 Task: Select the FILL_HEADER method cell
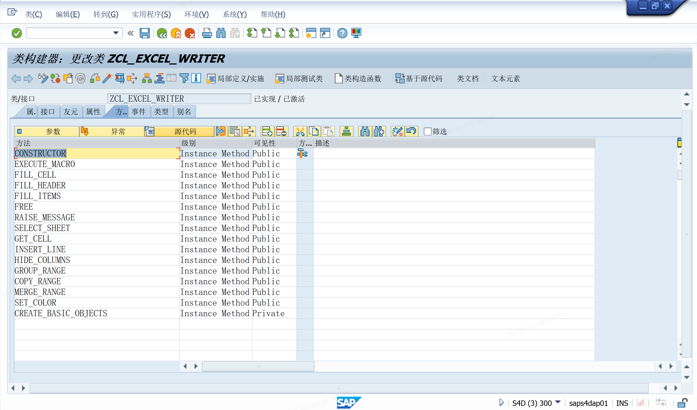[x=97, y=185]
